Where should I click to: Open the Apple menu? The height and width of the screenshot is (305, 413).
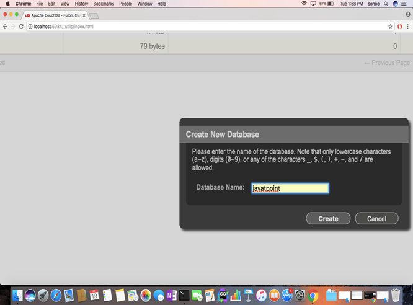click(x=7, y=4)
